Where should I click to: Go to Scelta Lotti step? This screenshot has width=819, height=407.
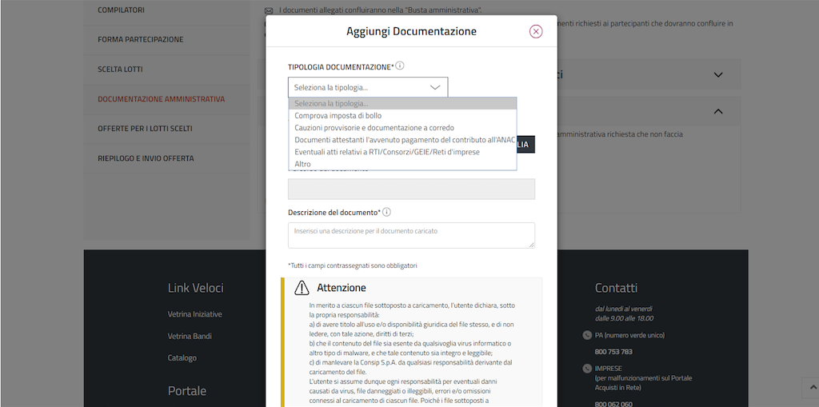tap(120, 70)
